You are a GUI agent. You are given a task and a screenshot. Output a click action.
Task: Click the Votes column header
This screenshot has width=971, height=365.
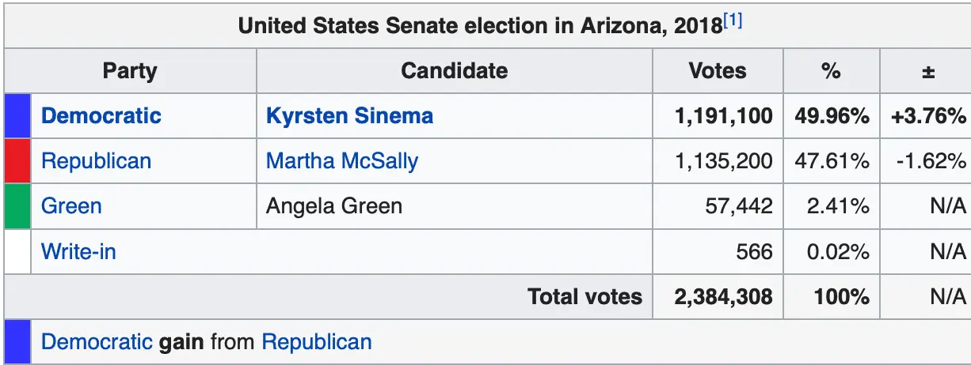click(x=718, y=71)
